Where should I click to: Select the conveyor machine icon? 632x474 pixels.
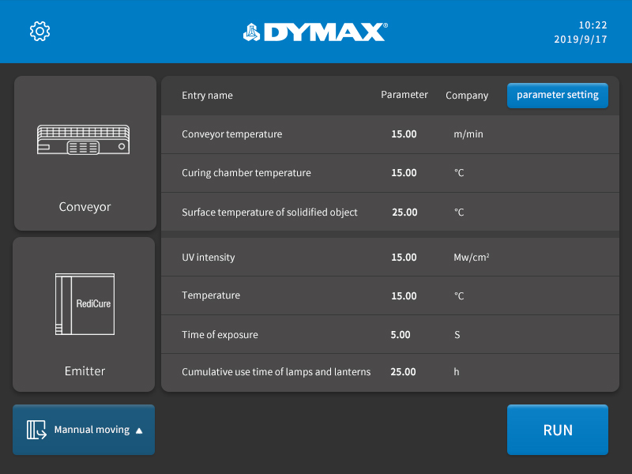(84, 140)
